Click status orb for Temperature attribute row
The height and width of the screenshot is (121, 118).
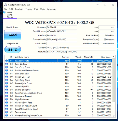(x=7, y=112)
